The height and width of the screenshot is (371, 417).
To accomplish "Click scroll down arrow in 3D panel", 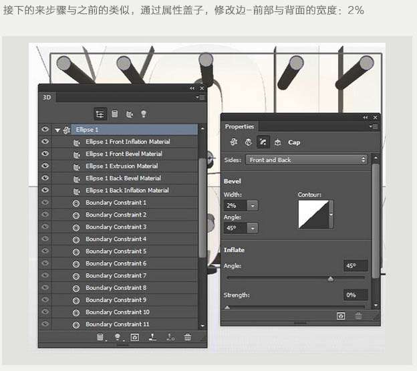I will pyautogui.click(x=202, y=326).
